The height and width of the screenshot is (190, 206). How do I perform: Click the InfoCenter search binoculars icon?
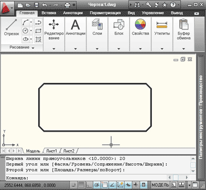tap(137, 5)
